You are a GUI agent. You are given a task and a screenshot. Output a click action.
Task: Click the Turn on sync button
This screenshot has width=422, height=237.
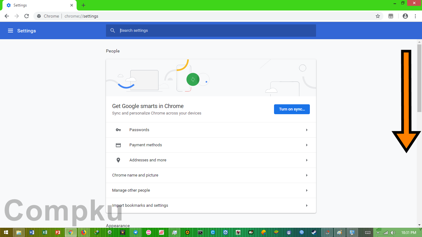click(x=292, y=109)
